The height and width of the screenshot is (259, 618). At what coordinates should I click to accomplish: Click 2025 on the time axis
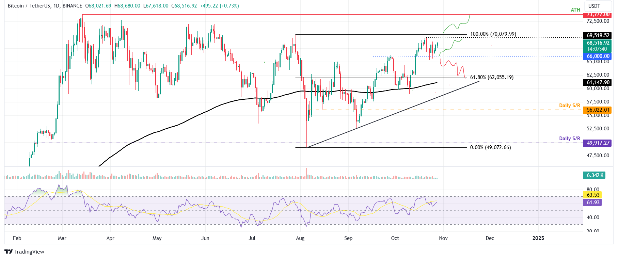tap(538, 238)
